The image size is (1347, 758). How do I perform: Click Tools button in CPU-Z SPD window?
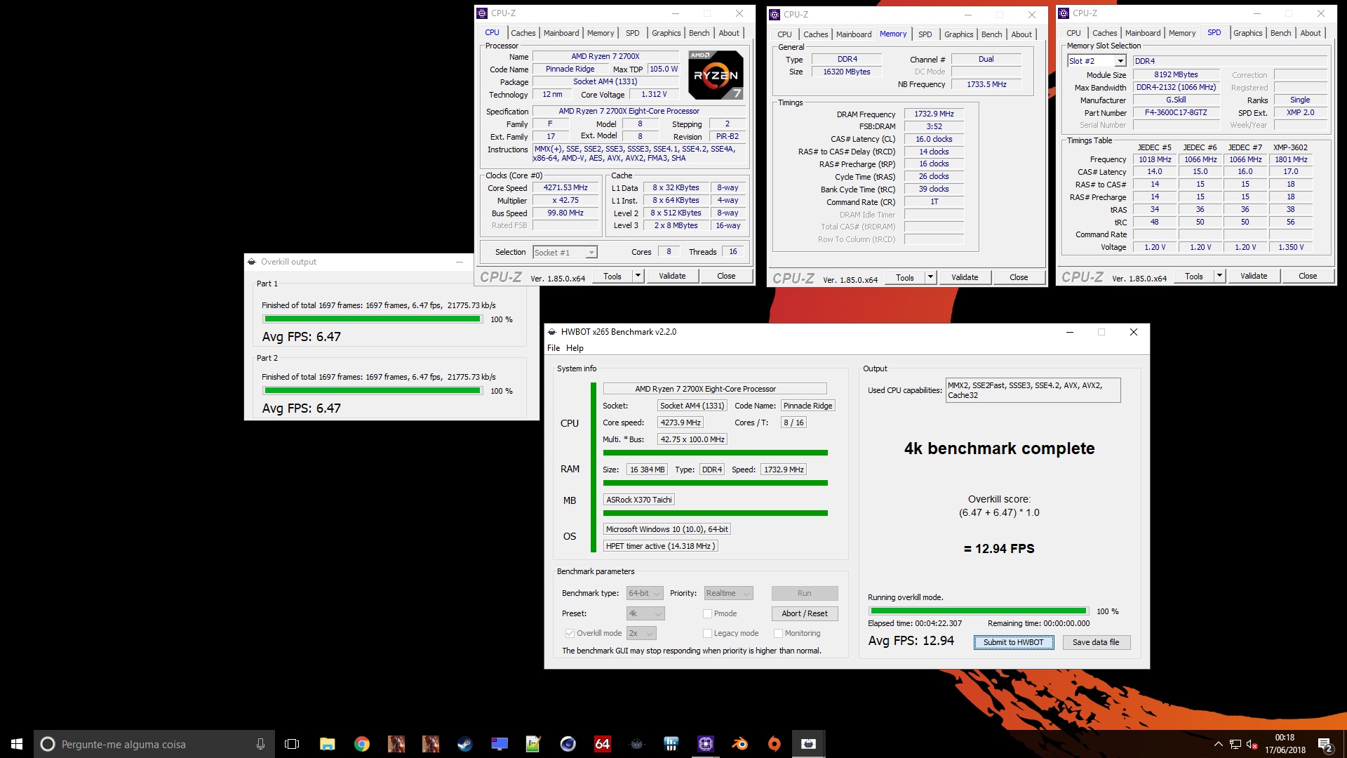point(1193,276)
